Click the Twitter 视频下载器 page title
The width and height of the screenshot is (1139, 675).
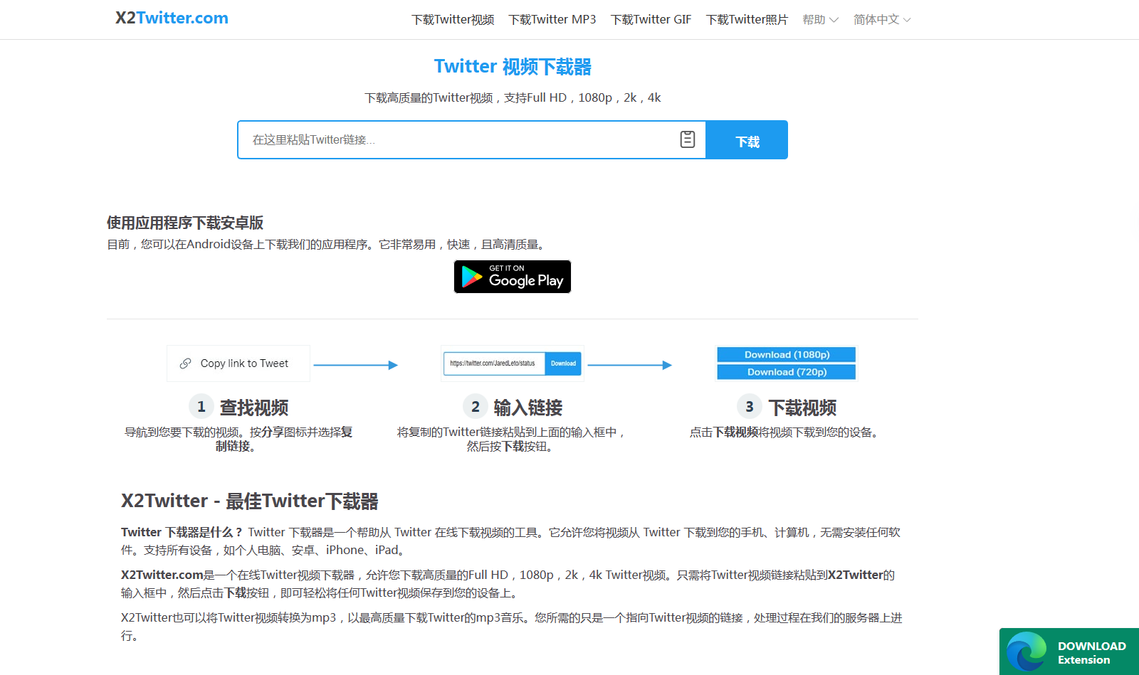click(513, 67)
